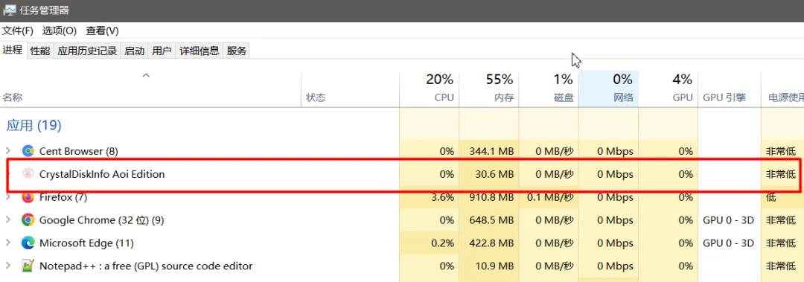
Task: Open the 文件(F) menu
Action: [18, 31]
